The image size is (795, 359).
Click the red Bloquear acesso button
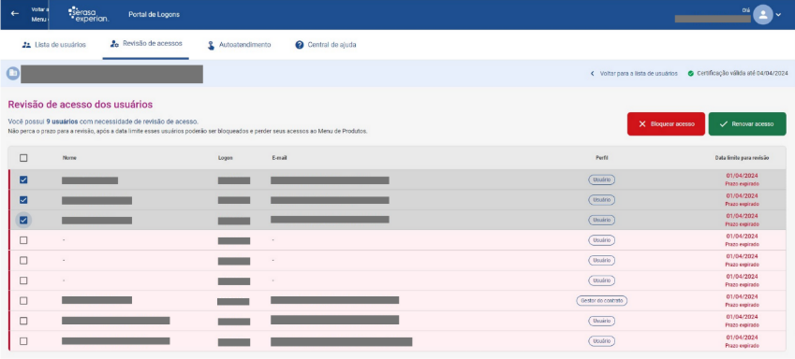[666, 123]
